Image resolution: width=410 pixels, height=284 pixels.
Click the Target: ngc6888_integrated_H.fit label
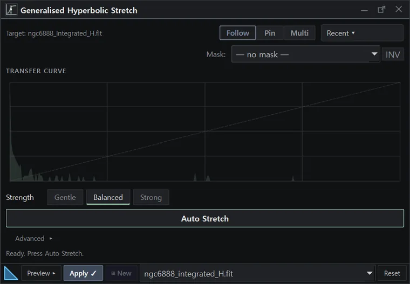(54, 33)
